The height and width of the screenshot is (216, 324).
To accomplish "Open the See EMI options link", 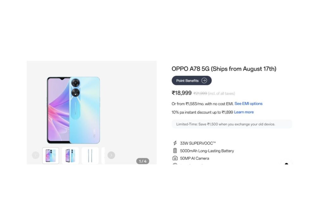I will 248,104.
